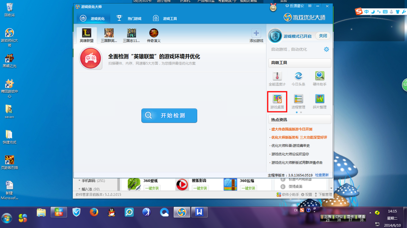Toggle Sogou 中 Chinese/English mode
The height and width of the screenshot is (228, 407).
coord(366,12)
